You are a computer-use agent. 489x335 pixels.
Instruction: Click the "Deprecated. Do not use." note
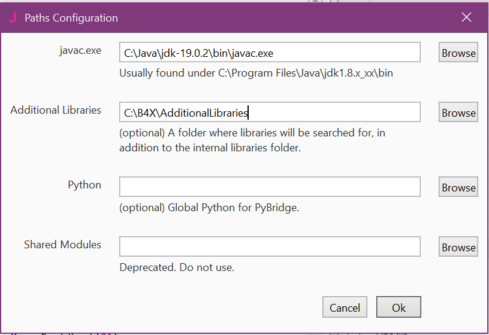(x=177, y=267)
